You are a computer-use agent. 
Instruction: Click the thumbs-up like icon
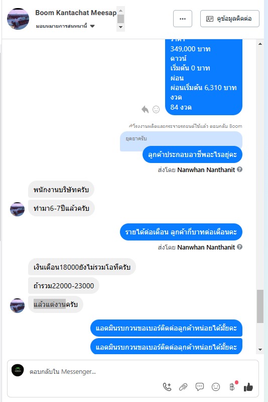tap(248, 387)
